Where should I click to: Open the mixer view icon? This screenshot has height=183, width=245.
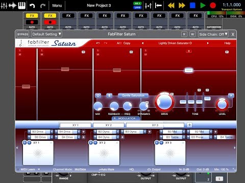tap(4, 6)
